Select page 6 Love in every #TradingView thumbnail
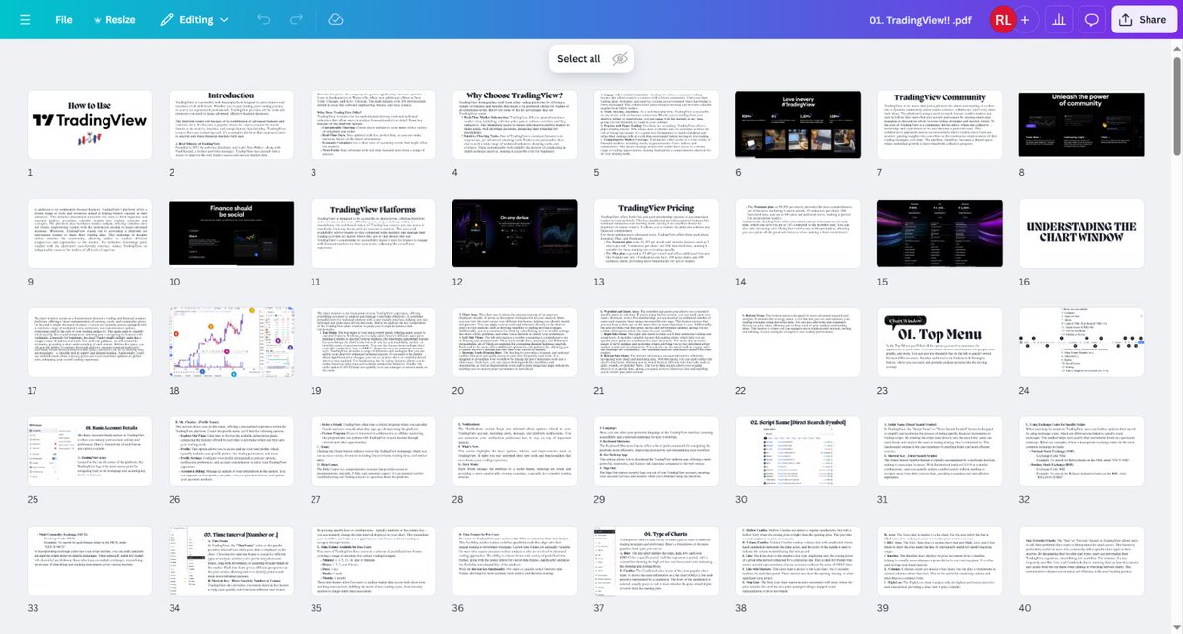Viewport: 1183px width, 634px height. (797, 124)
